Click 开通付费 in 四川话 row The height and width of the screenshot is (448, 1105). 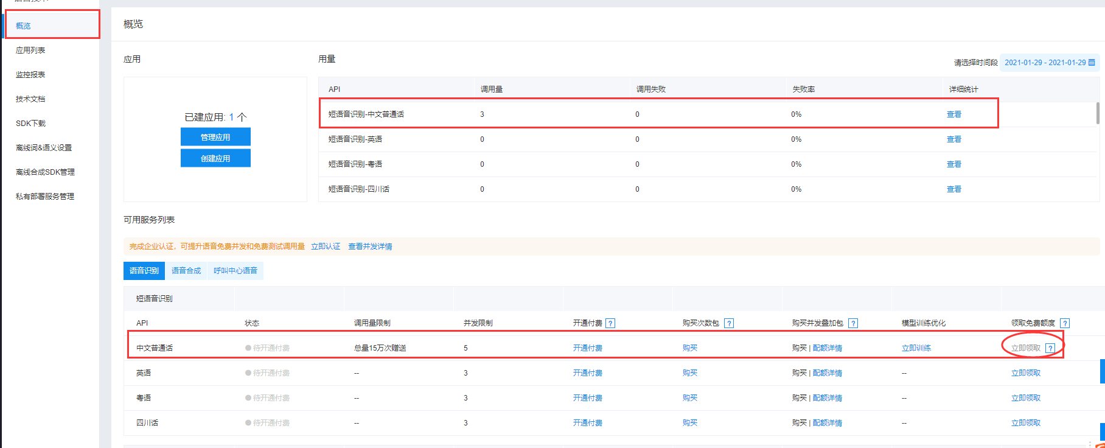pyautogui.click(x=588, y=423)
